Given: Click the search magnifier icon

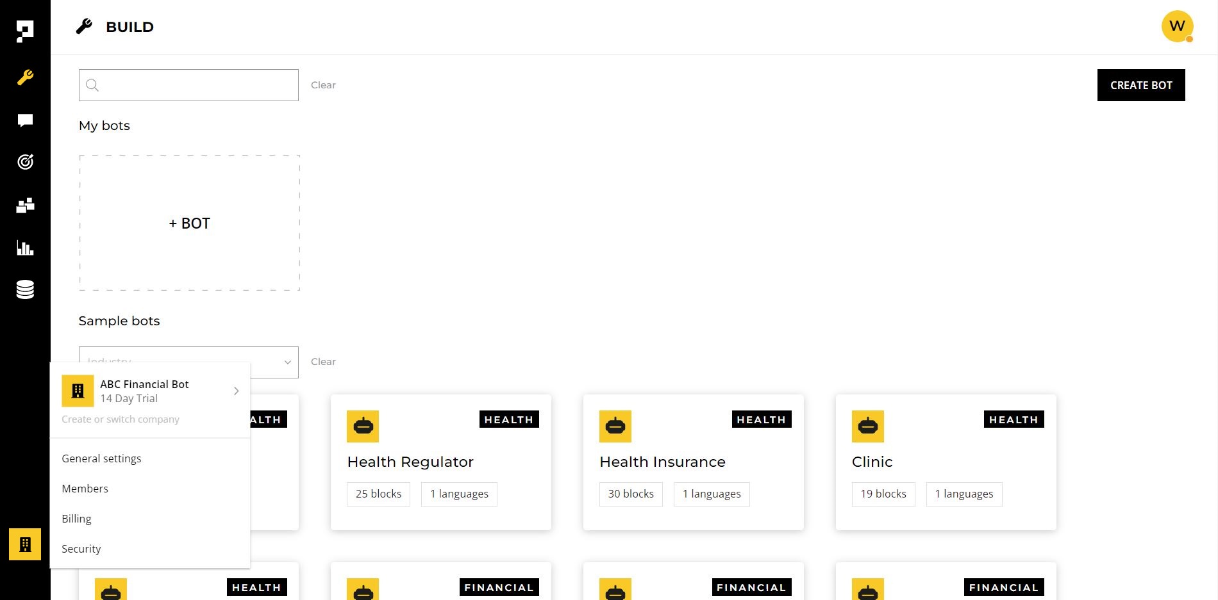Looking at the screenshot, I should pyautogui.click(x=92, y=85).
